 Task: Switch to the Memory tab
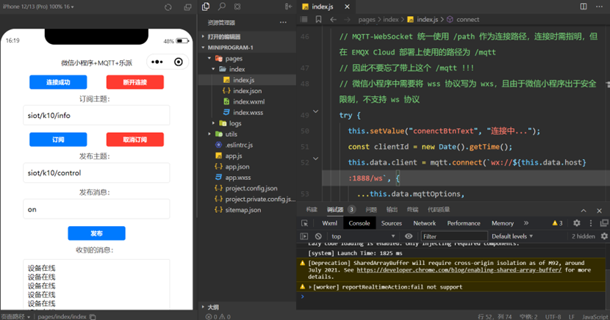(503, 223)
